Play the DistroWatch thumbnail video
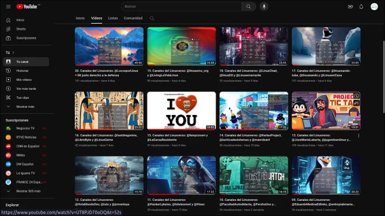The height and width of the screenshot is (216, 385). point(254,175)
